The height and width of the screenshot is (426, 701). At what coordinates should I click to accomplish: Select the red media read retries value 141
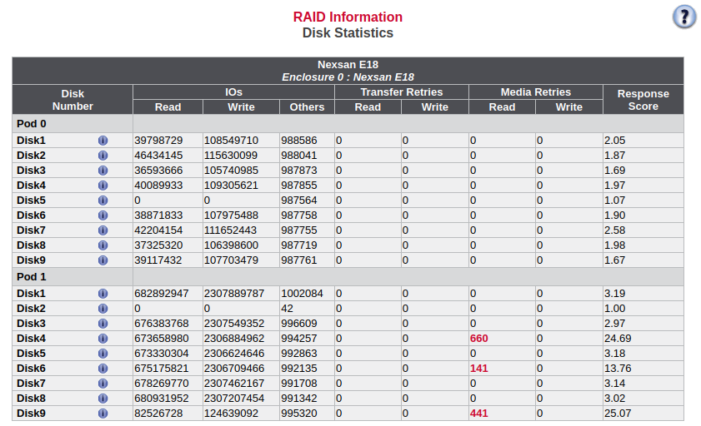point(478,369)
